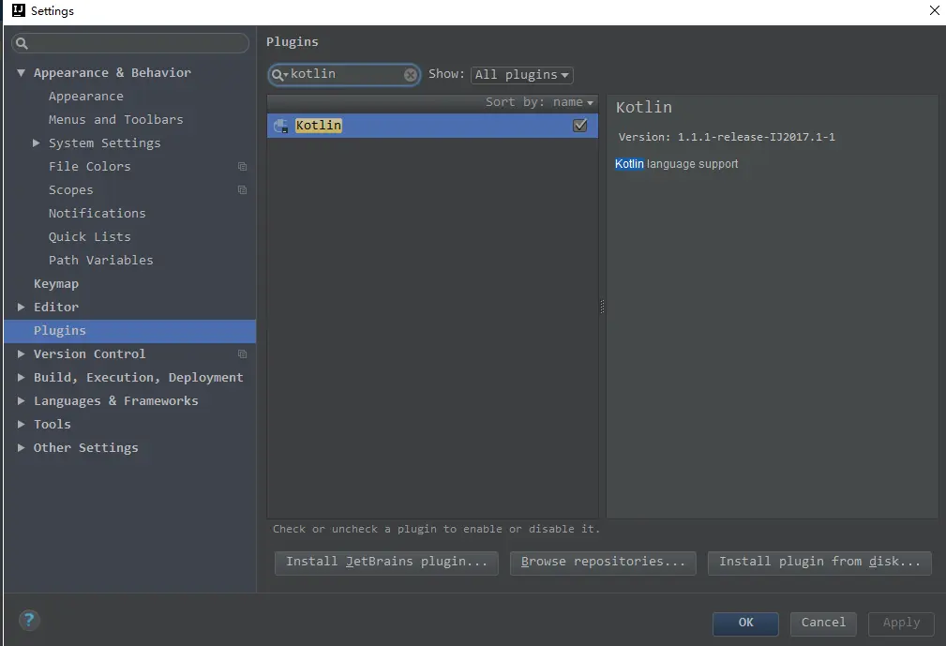Viewport: 946px width, 646px height.
Task: Click the Scopes project-scope icon
Action: (x=243, y=190)
